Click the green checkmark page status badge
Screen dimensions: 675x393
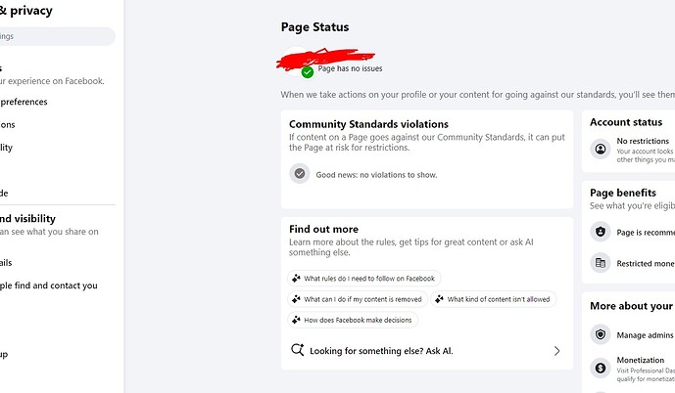(x=308, y=72)
